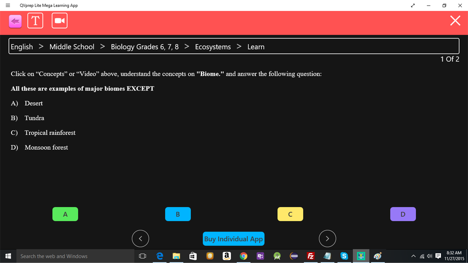Screen dimensions: 468x263
Task: Open the volume control in the system tray
Action: 430,256
